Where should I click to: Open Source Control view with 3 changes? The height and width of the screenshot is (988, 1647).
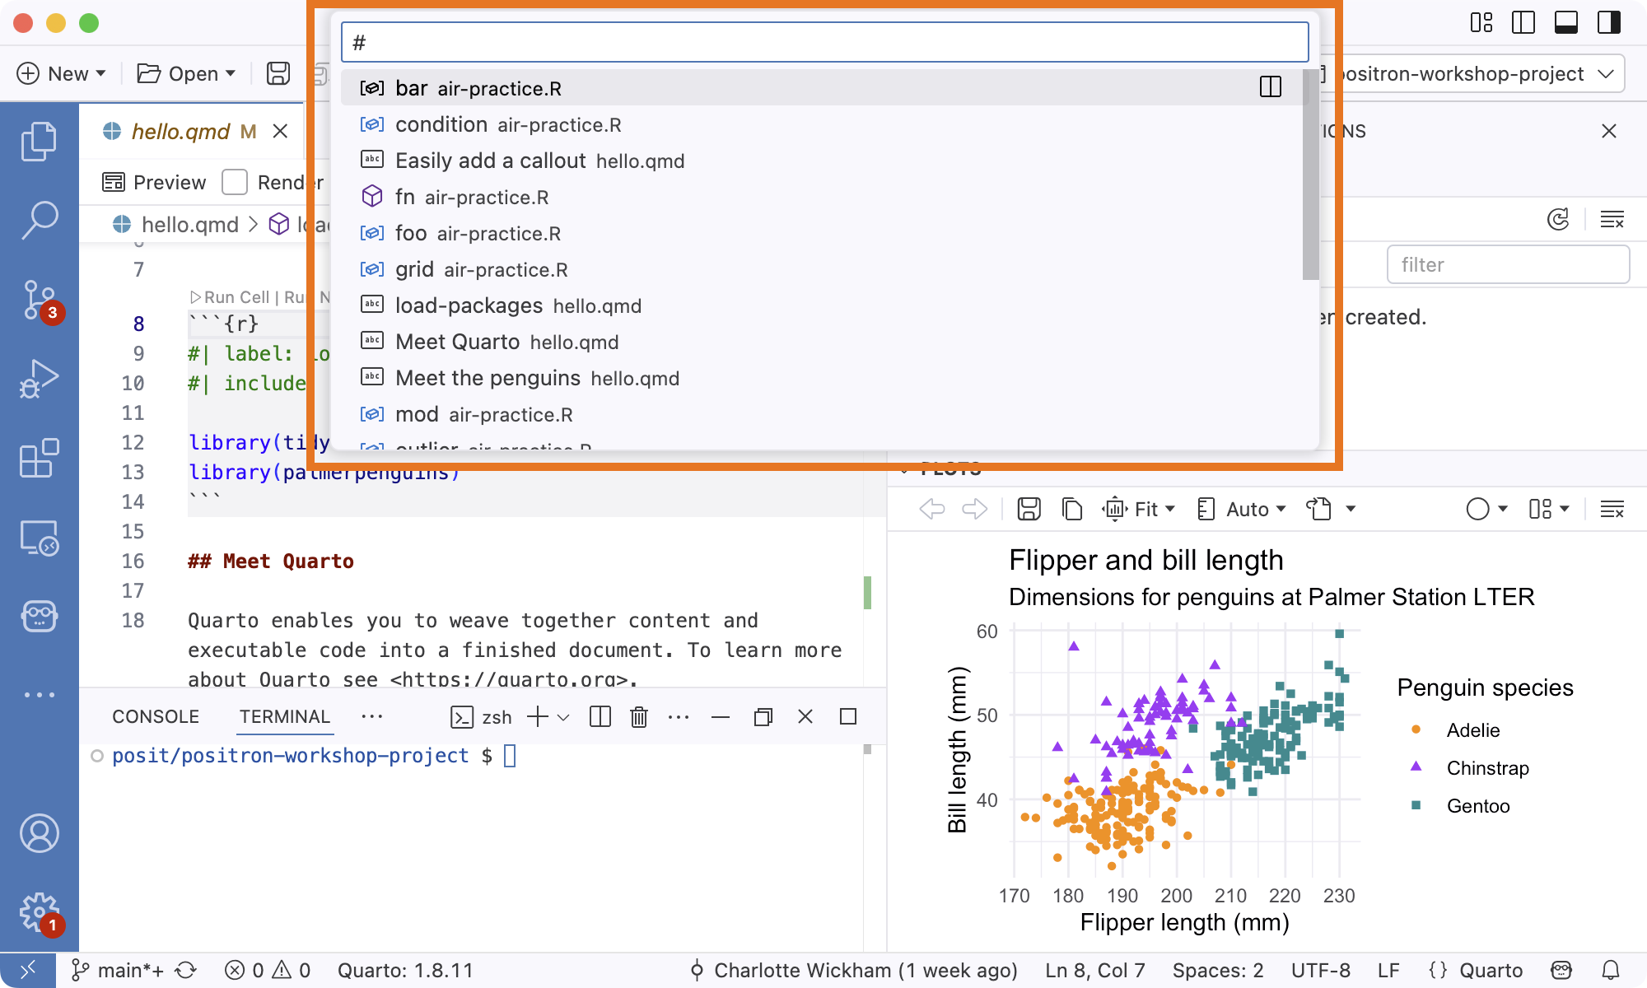click(39, 300)
